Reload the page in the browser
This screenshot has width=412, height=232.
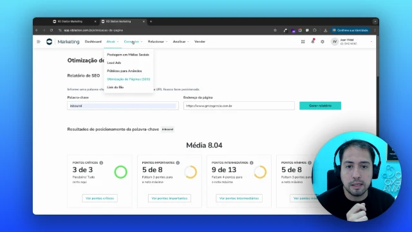[51, 30]
